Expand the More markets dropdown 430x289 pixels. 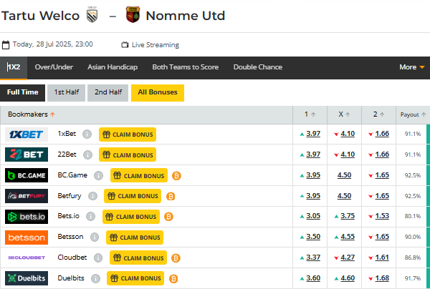(411, 67)
